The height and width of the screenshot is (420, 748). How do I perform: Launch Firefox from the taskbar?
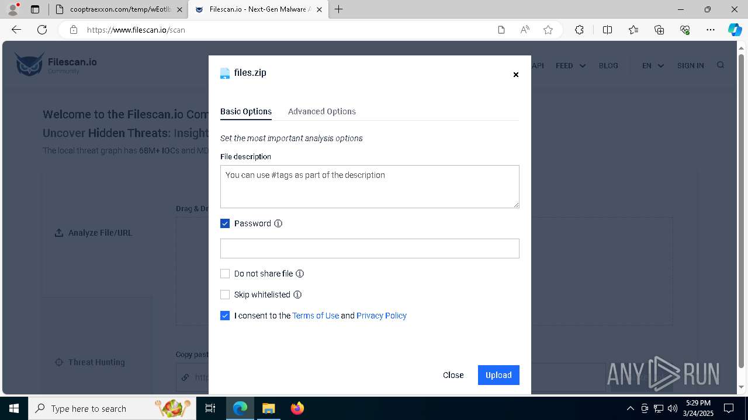[x=297, y=408]
